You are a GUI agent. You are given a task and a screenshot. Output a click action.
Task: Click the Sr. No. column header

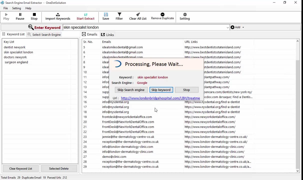pos(88,42)
